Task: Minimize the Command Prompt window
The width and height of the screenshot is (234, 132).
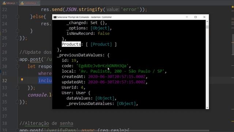Action: point(187,17)
